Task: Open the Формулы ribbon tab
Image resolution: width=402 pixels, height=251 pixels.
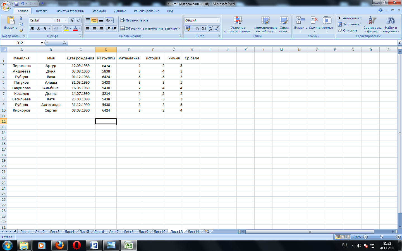Action: coord(99,11)
